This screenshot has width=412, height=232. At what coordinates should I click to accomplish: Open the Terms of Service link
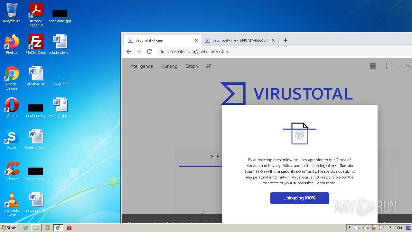pos(299,162)
